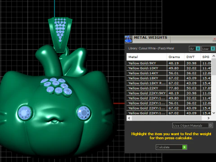Click the horizontal scrollbar thumb
The image size is (216, 162).
click(x=167, y=118)
